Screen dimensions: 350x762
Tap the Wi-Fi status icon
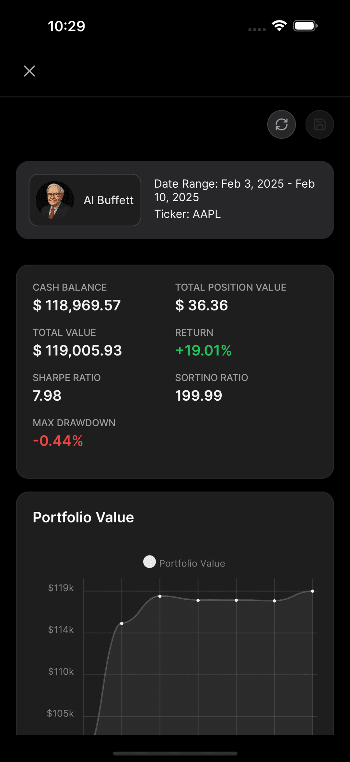[279, 26]
